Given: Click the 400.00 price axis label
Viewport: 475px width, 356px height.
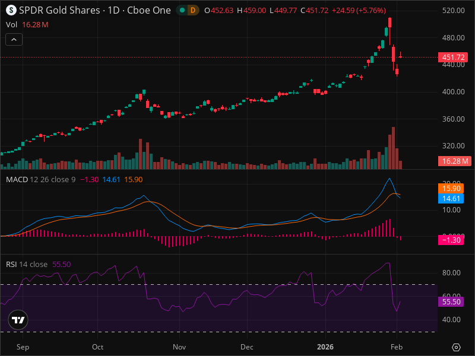Looking at the screenshot, I should click(453, 92).
